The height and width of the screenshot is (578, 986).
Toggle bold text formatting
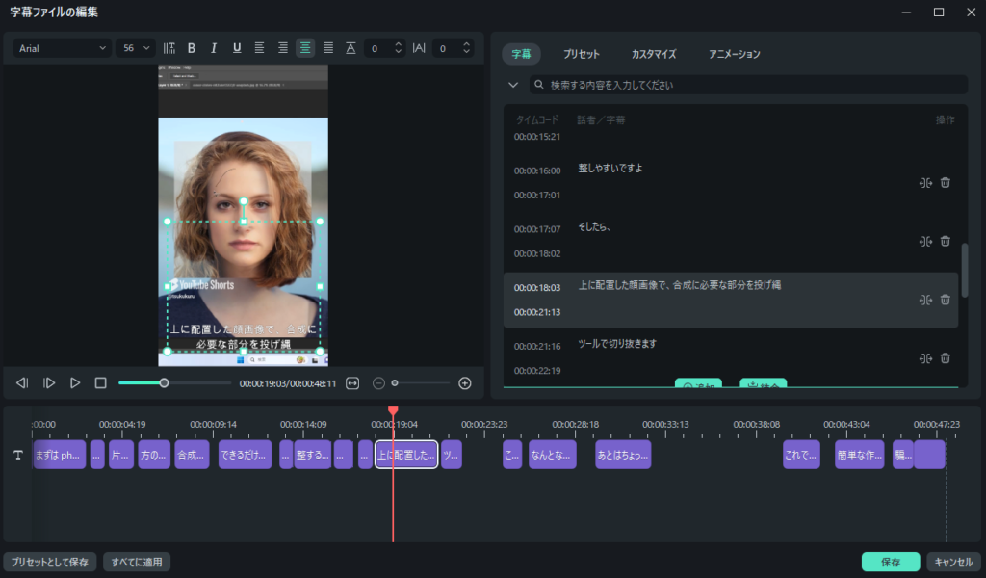[192, 47]
